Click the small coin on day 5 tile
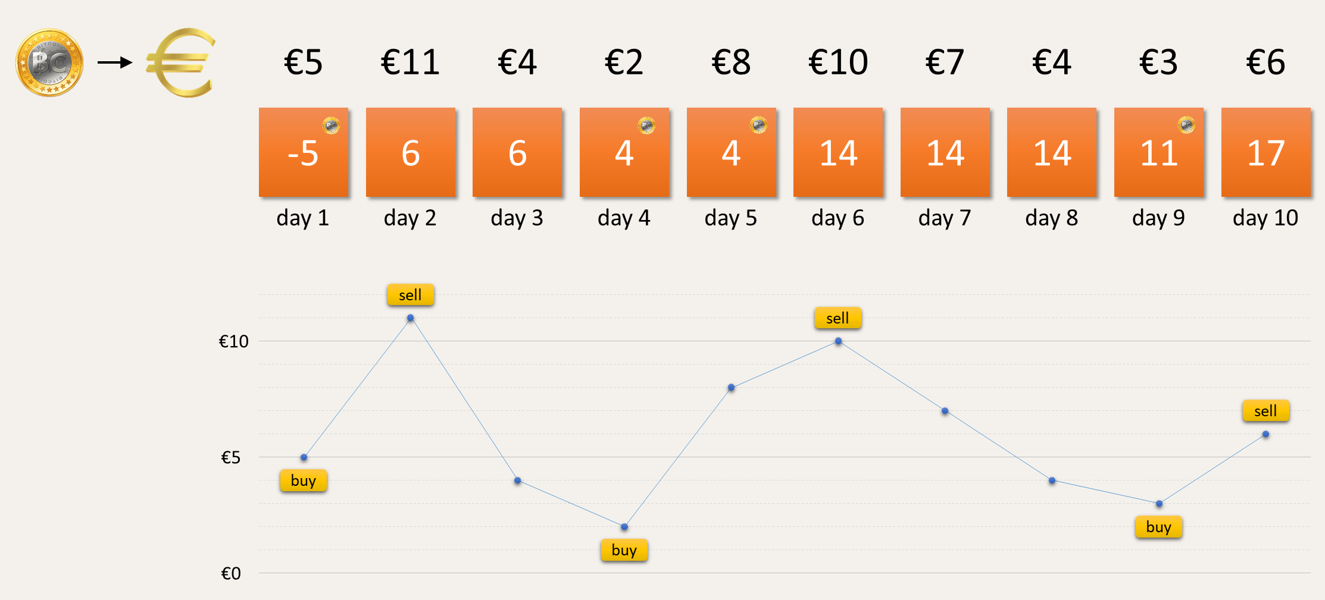This screenshot has height=600, width=1325. tap(758, 125)
